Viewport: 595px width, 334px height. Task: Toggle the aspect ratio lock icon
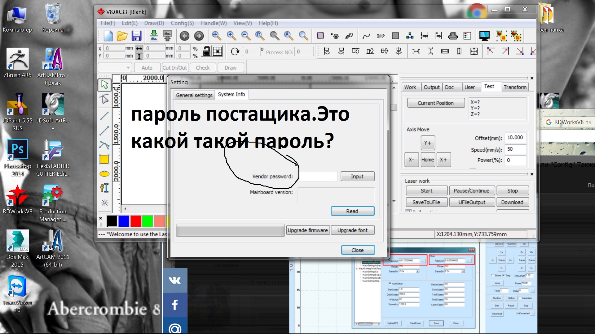pos(206,51)
